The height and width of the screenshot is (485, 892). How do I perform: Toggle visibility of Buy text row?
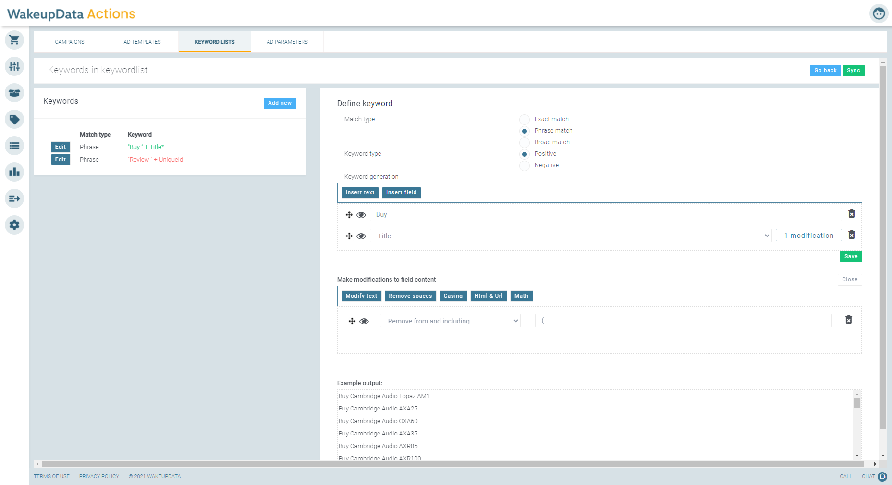pos(361,215)
